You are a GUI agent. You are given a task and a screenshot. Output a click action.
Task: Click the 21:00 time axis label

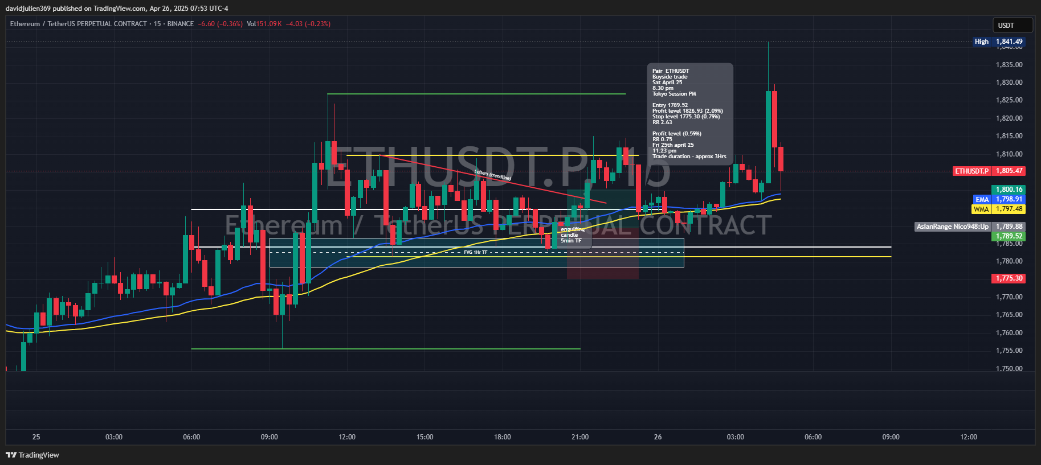(x=580, y=437)
